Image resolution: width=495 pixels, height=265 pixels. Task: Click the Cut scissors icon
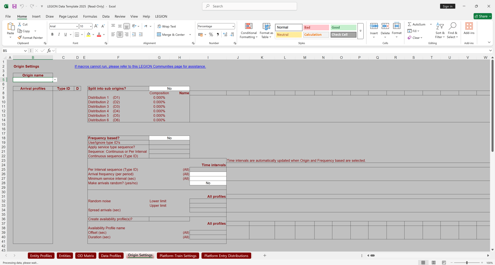point(20,24)
